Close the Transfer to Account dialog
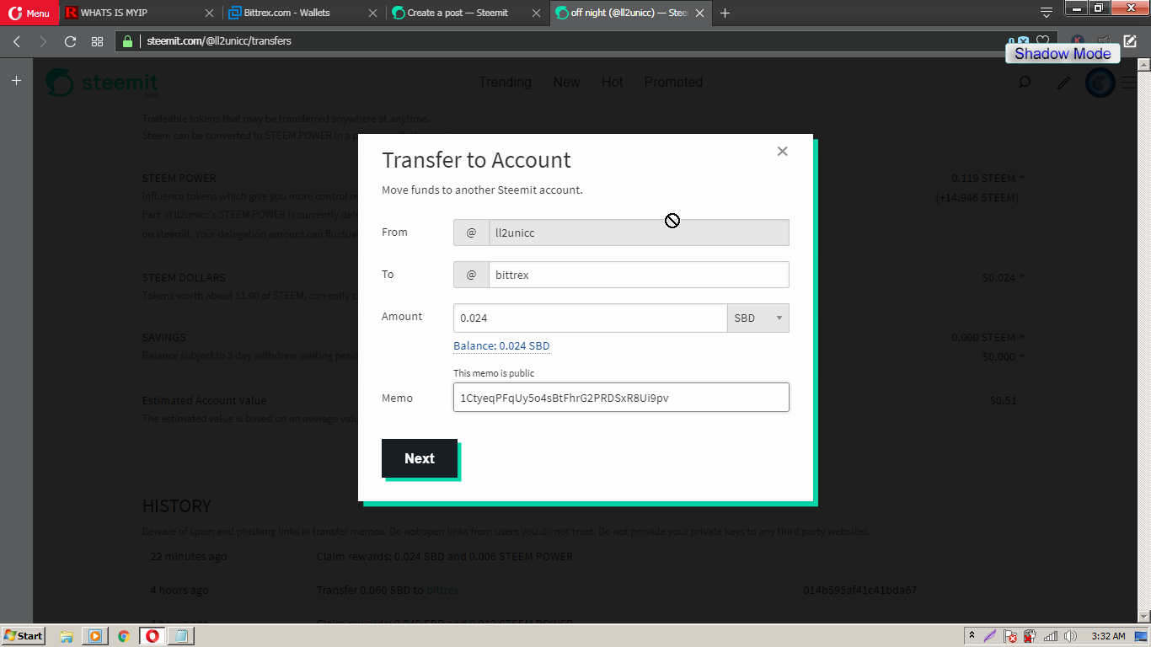The width and height of the screenshot is (1151, 647). pos(782,152)
